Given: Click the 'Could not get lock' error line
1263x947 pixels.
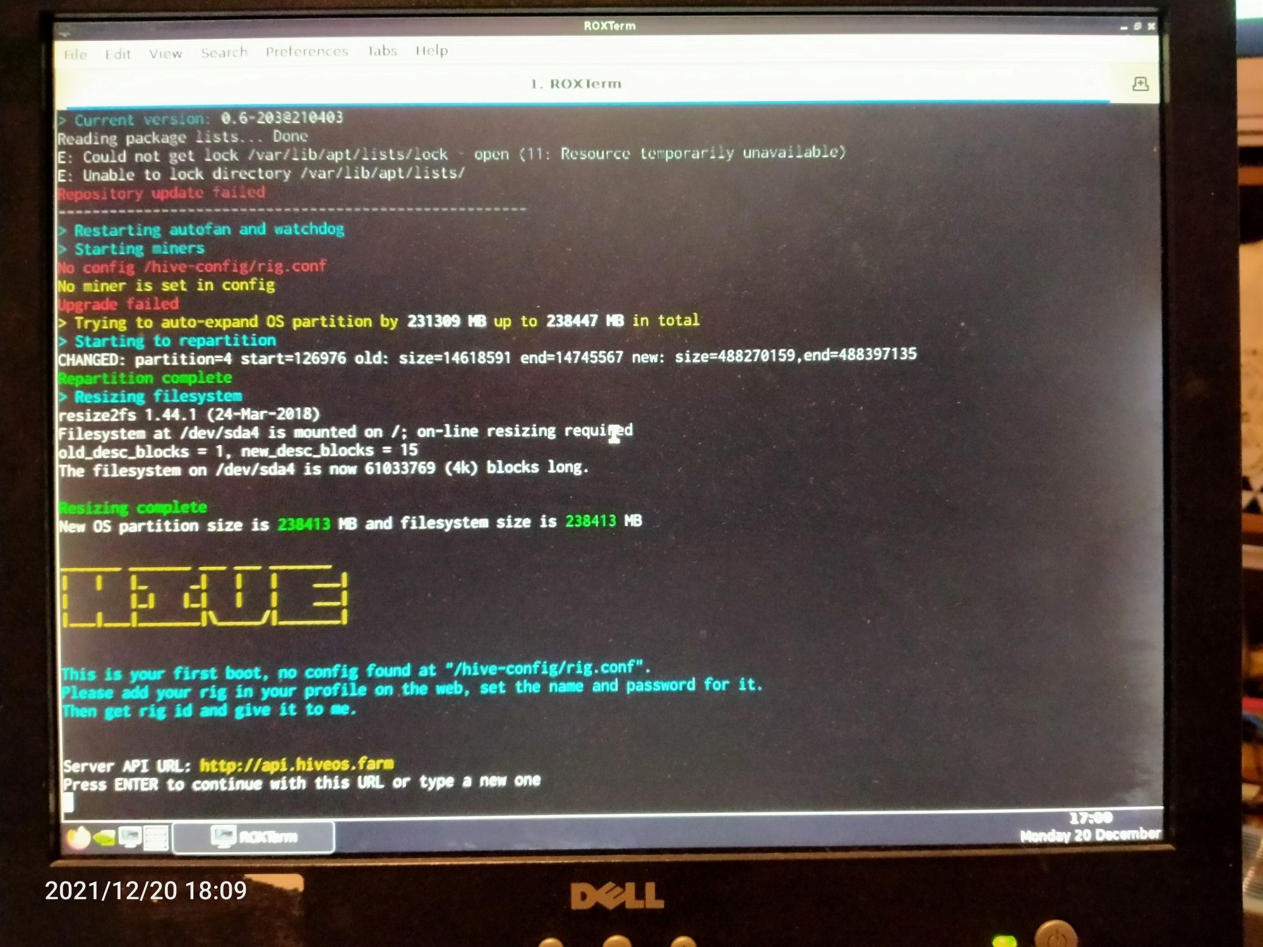Looking at the screenshot, I should [x=452, y=154].
